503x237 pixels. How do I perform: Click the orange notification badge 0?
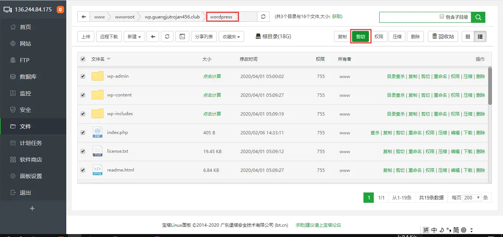60,10
